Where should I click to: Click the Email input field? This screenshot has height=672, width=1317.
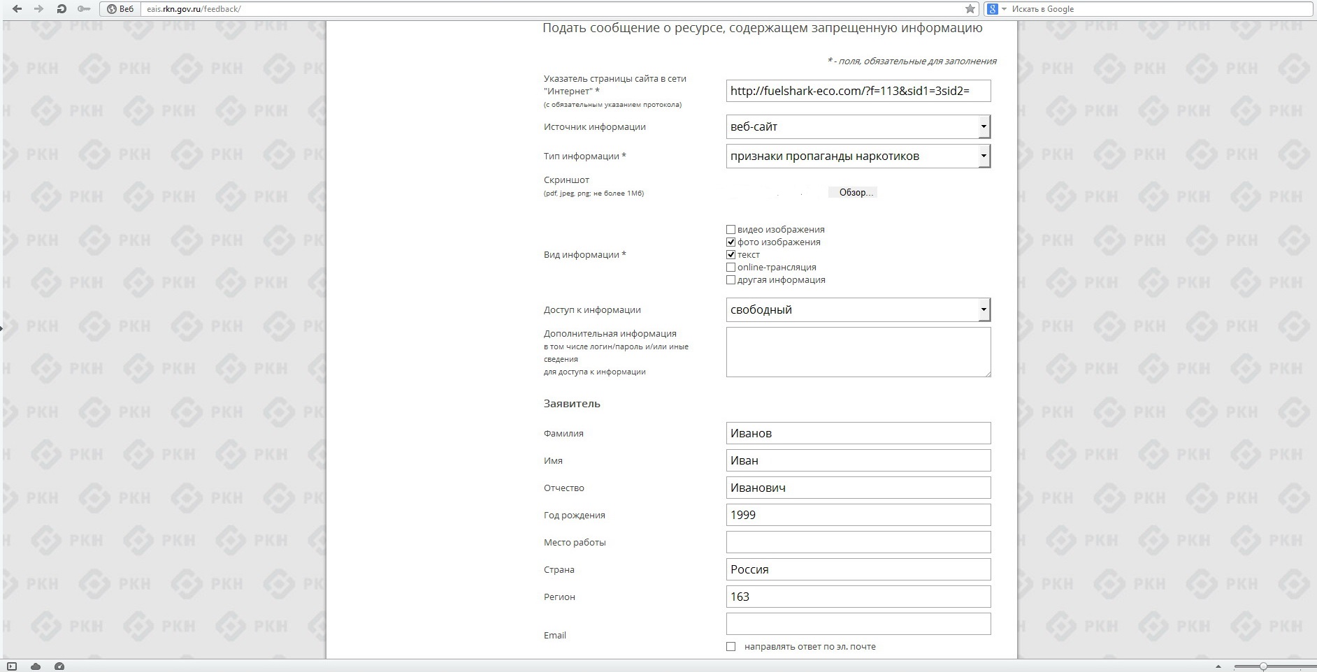pos(858,624)
